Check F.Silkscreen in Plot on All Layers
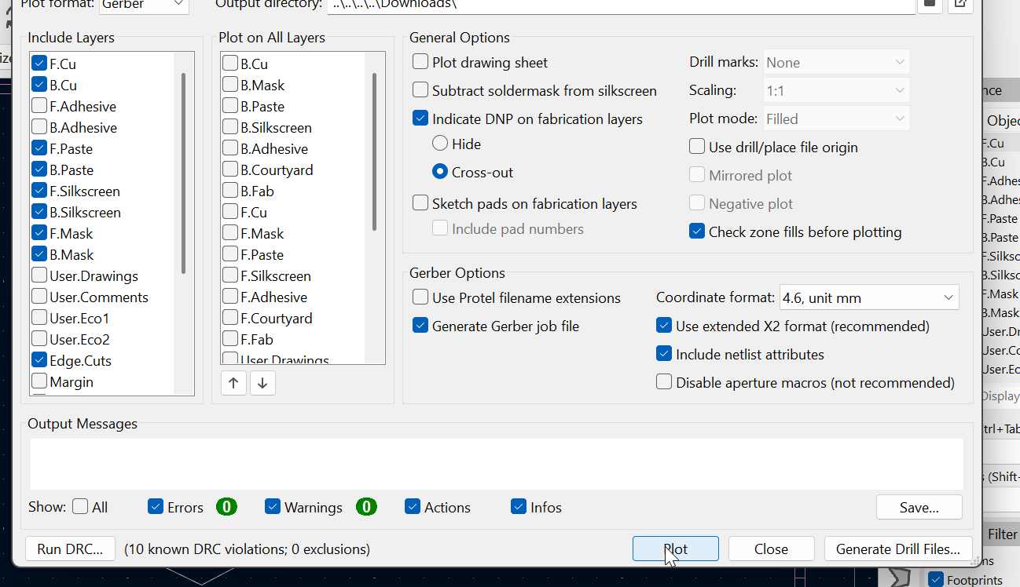The height and width of the screenshot is (587, 1020). coord(230,275)
